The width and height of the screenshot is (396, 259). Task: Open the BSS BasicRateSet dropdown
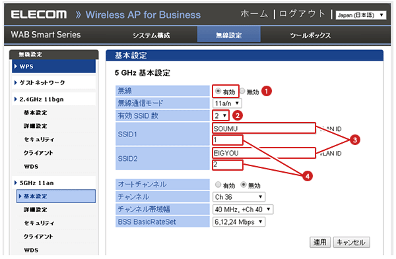pos(239,222)
